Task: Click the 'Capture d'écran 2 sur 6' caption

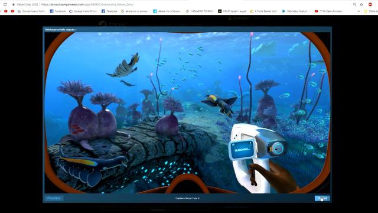Action: [187, 198]
